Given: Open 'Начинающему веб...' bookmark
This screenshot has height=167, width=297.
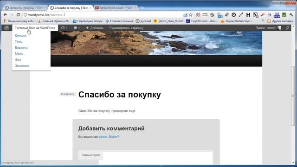Looking at the screenshot, I should [x=19, y=21].
